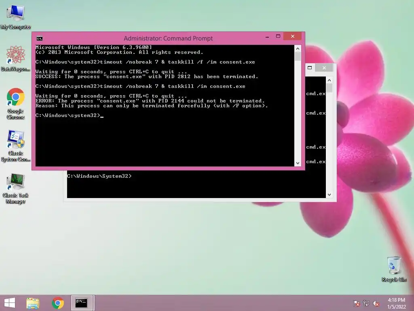
Task: Select the Command Prompt taskbar button
Action: tap(82, 303)
